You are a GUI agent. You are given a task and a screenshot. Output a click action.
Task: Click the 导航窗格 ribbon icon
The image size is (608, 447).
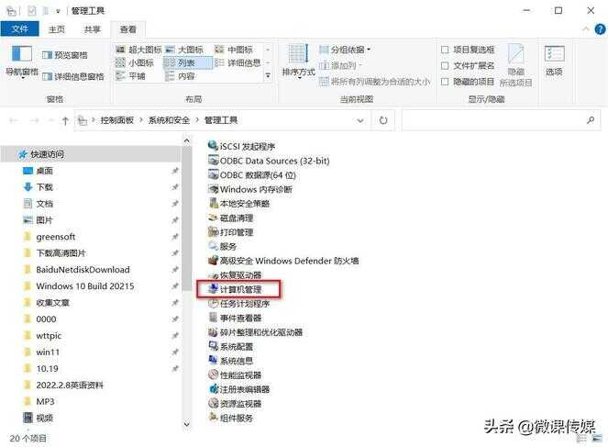click(22, 53)
